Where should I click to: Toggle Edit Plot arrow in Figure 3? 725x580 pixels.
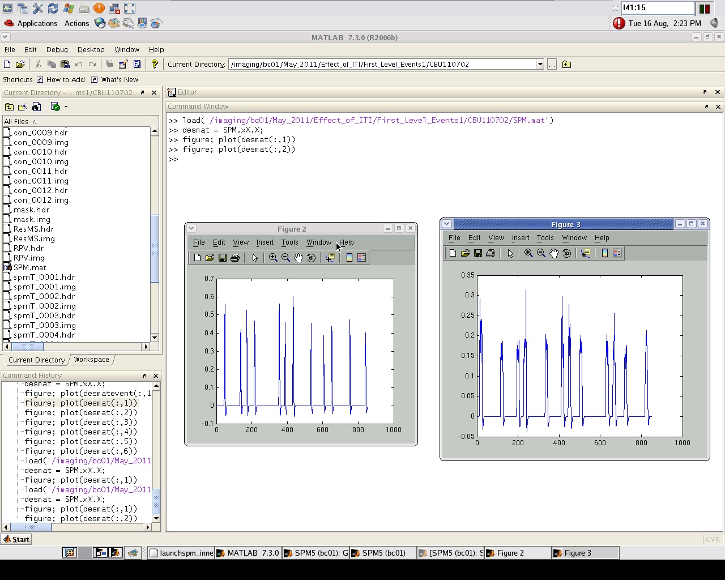[510, 253]
